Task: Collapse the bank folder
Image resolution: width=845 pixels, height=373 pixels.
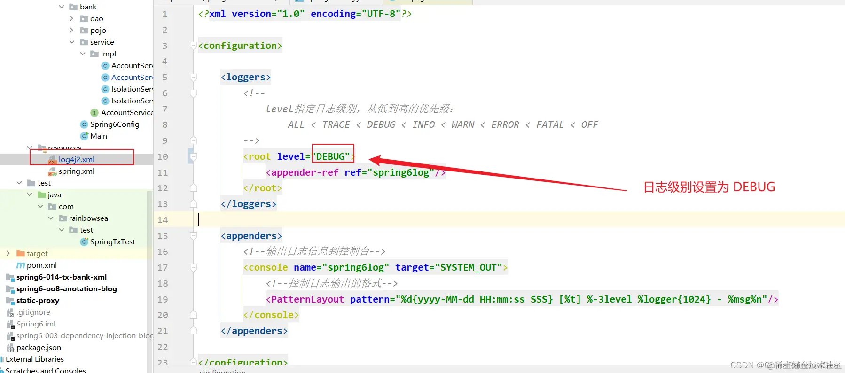Action: point(62,7)
